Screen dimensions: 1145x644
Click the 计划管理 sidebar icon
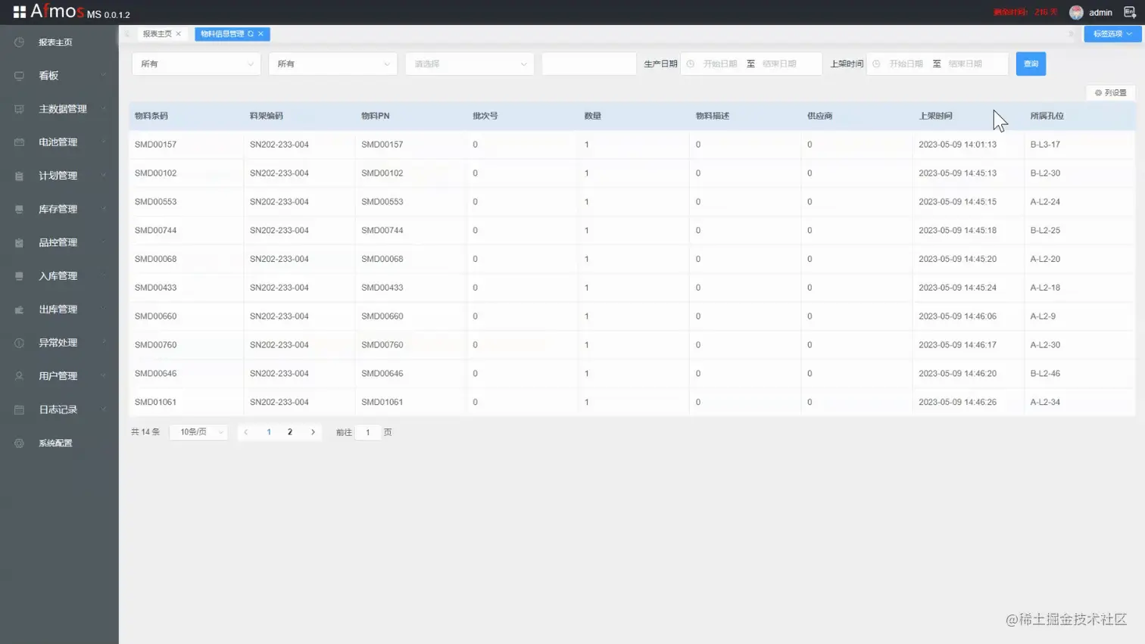tap(19, 176)
